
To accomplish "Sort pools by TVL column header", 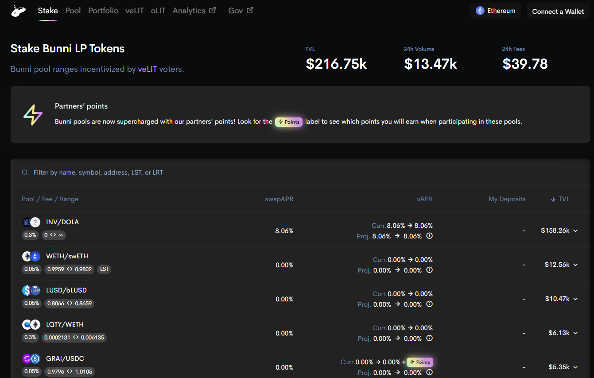I will click(560, 199).
